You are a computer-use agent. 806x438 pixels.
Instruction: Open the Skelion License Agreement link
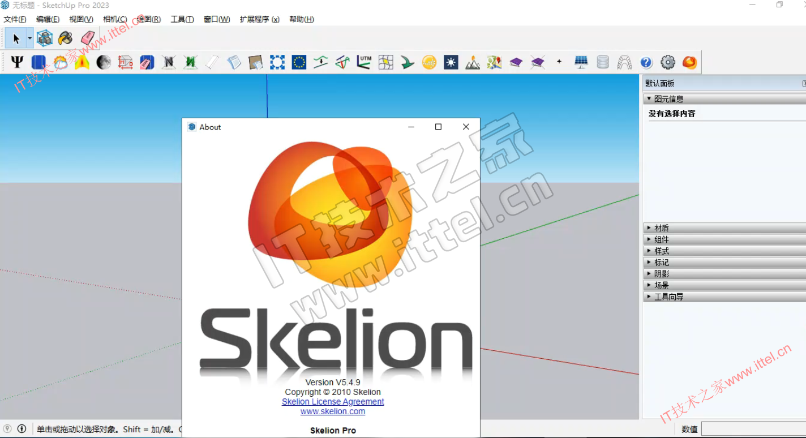333,402
